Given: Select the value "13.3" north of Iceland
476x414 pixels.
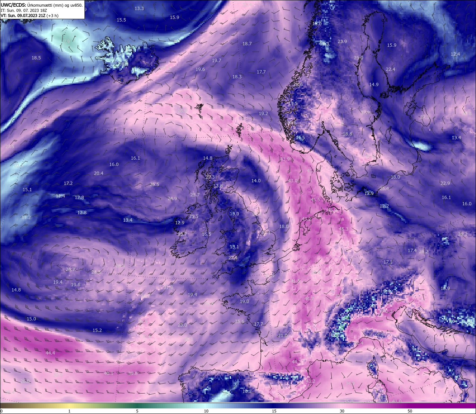Looking at the screenshot, I should pos(139,8).
